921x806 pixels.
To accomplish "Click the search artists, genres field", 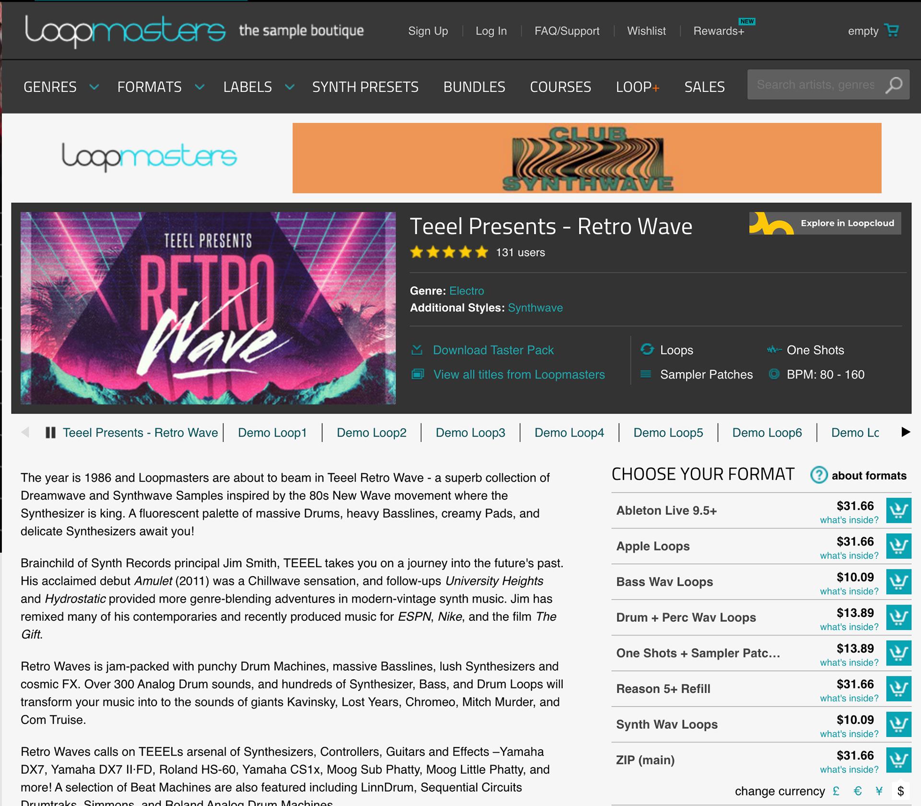I will click(x=815, y=85).
